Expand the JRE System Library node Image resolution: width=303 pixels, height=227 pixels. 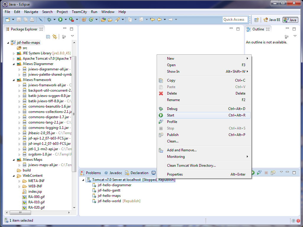[x=14, y=53]
